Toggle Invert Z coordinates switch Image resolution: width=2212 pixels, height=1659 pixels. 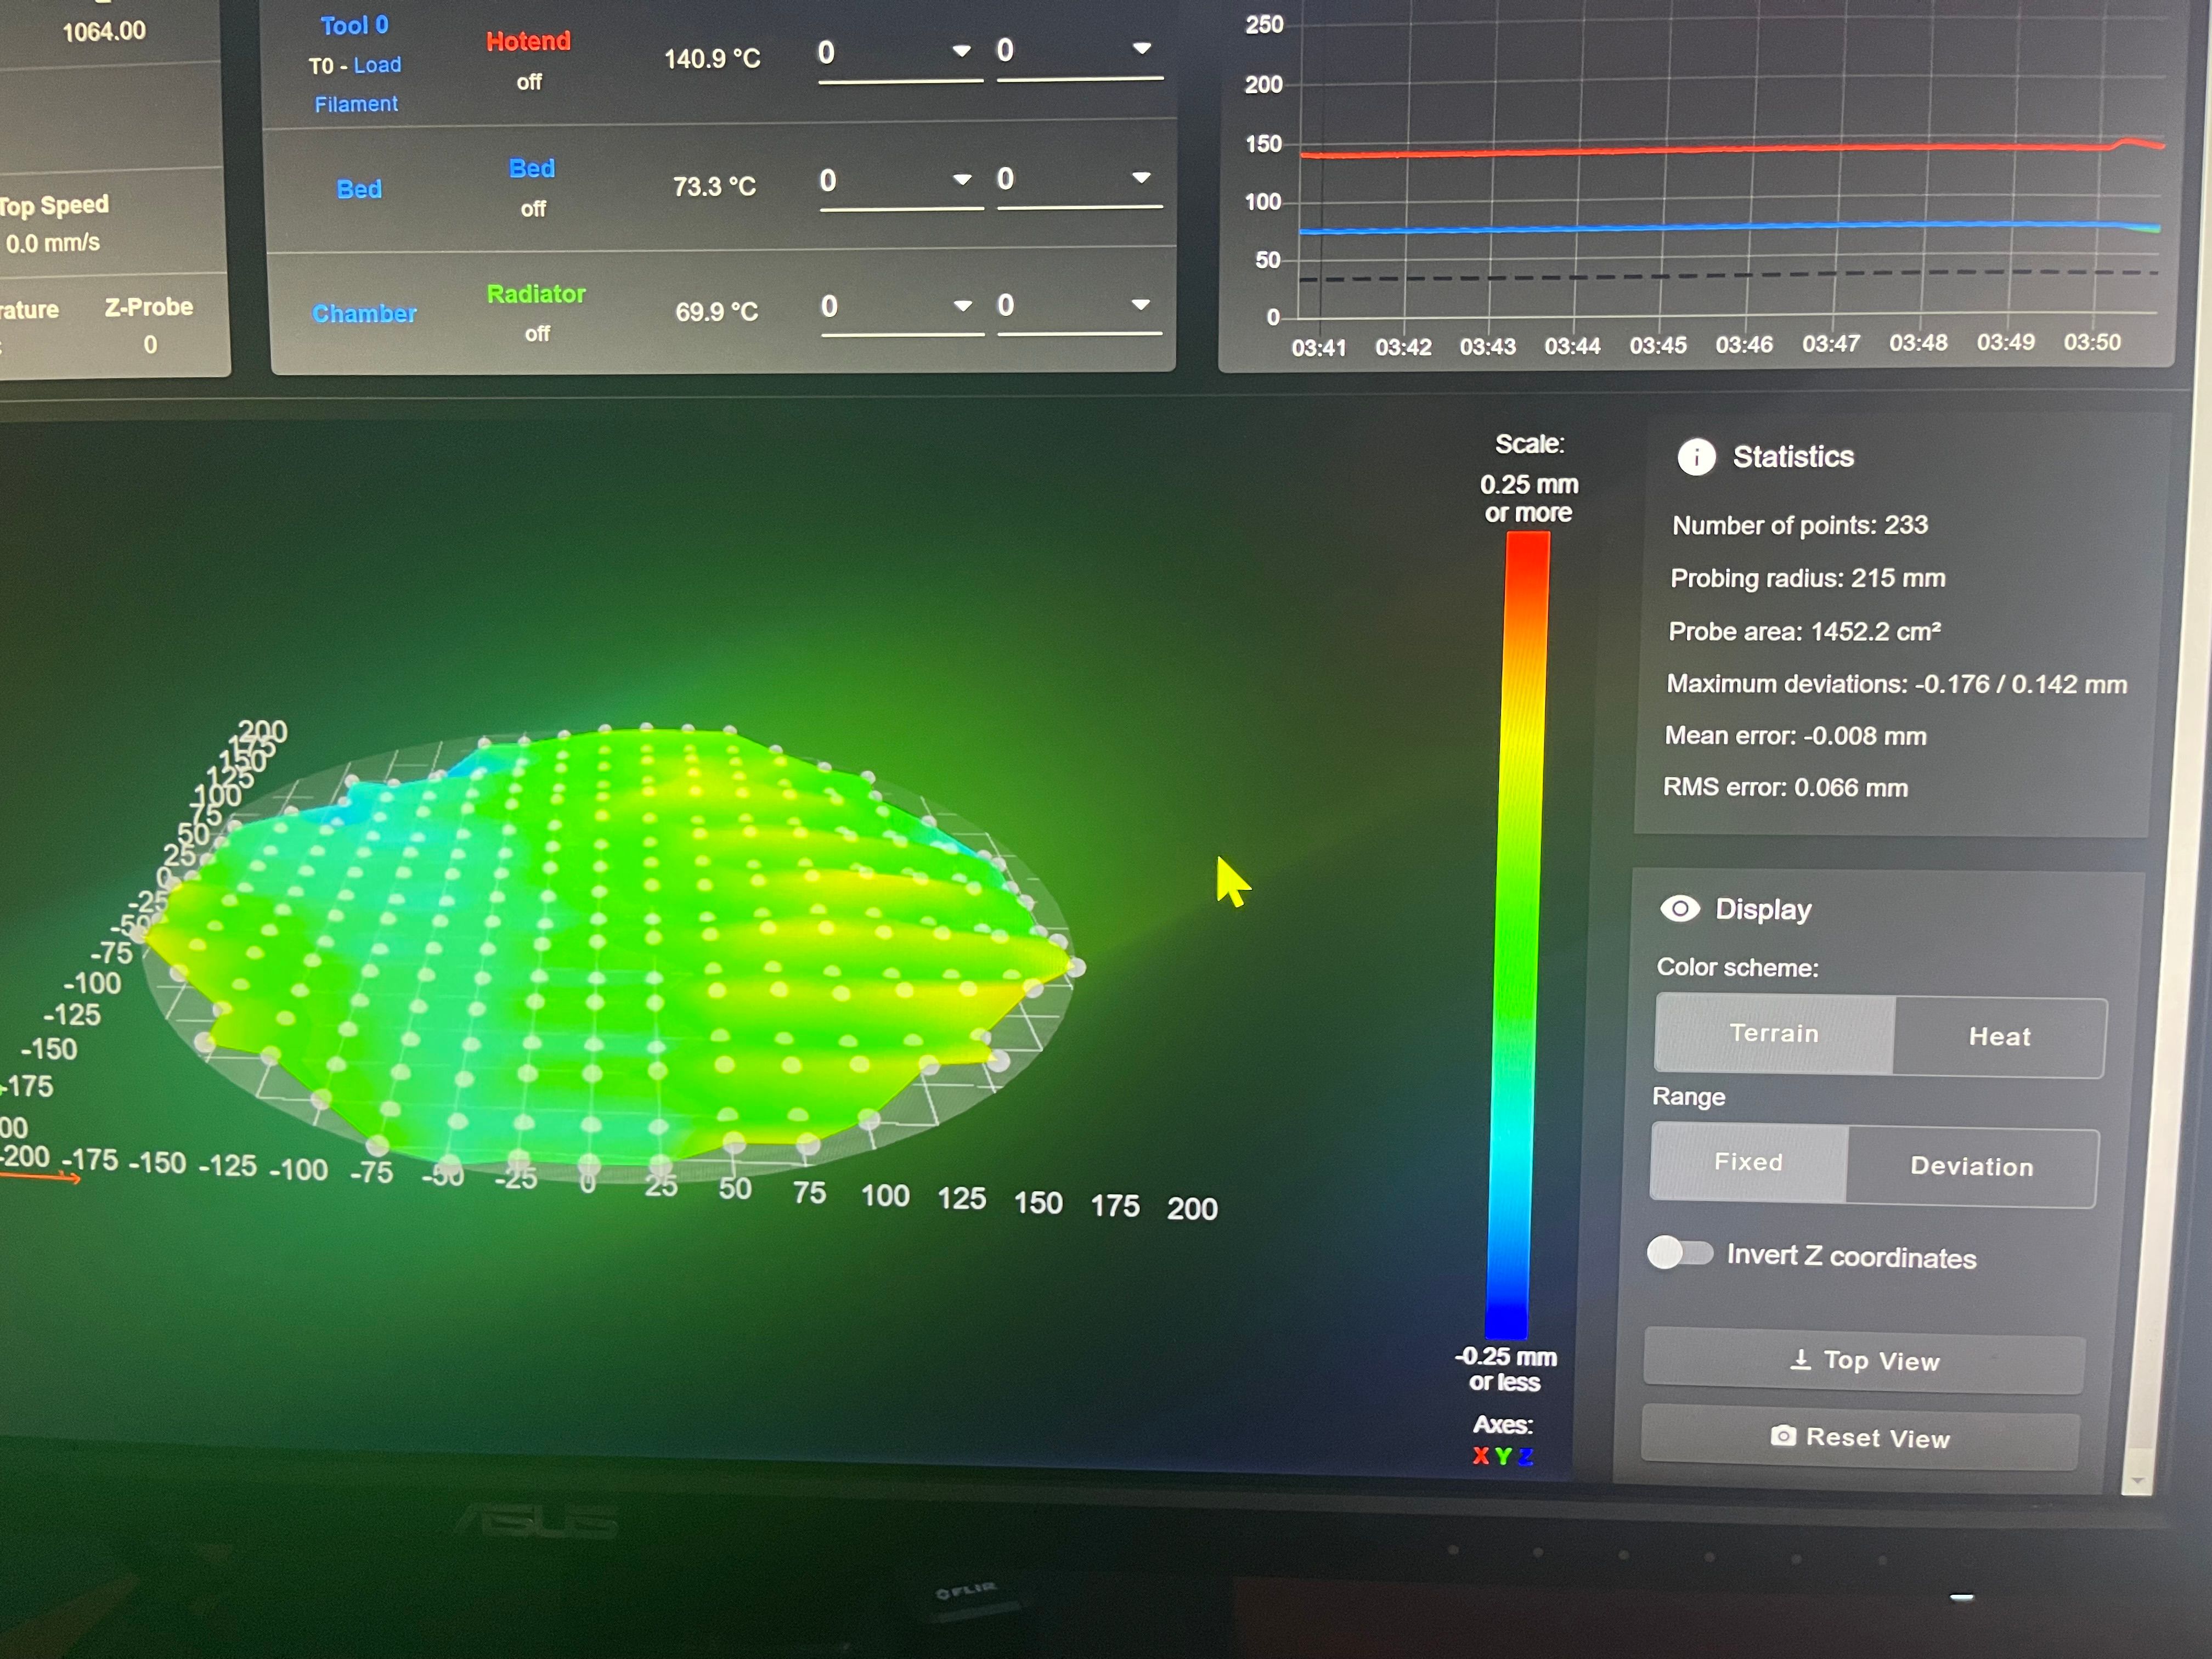1680,1252
